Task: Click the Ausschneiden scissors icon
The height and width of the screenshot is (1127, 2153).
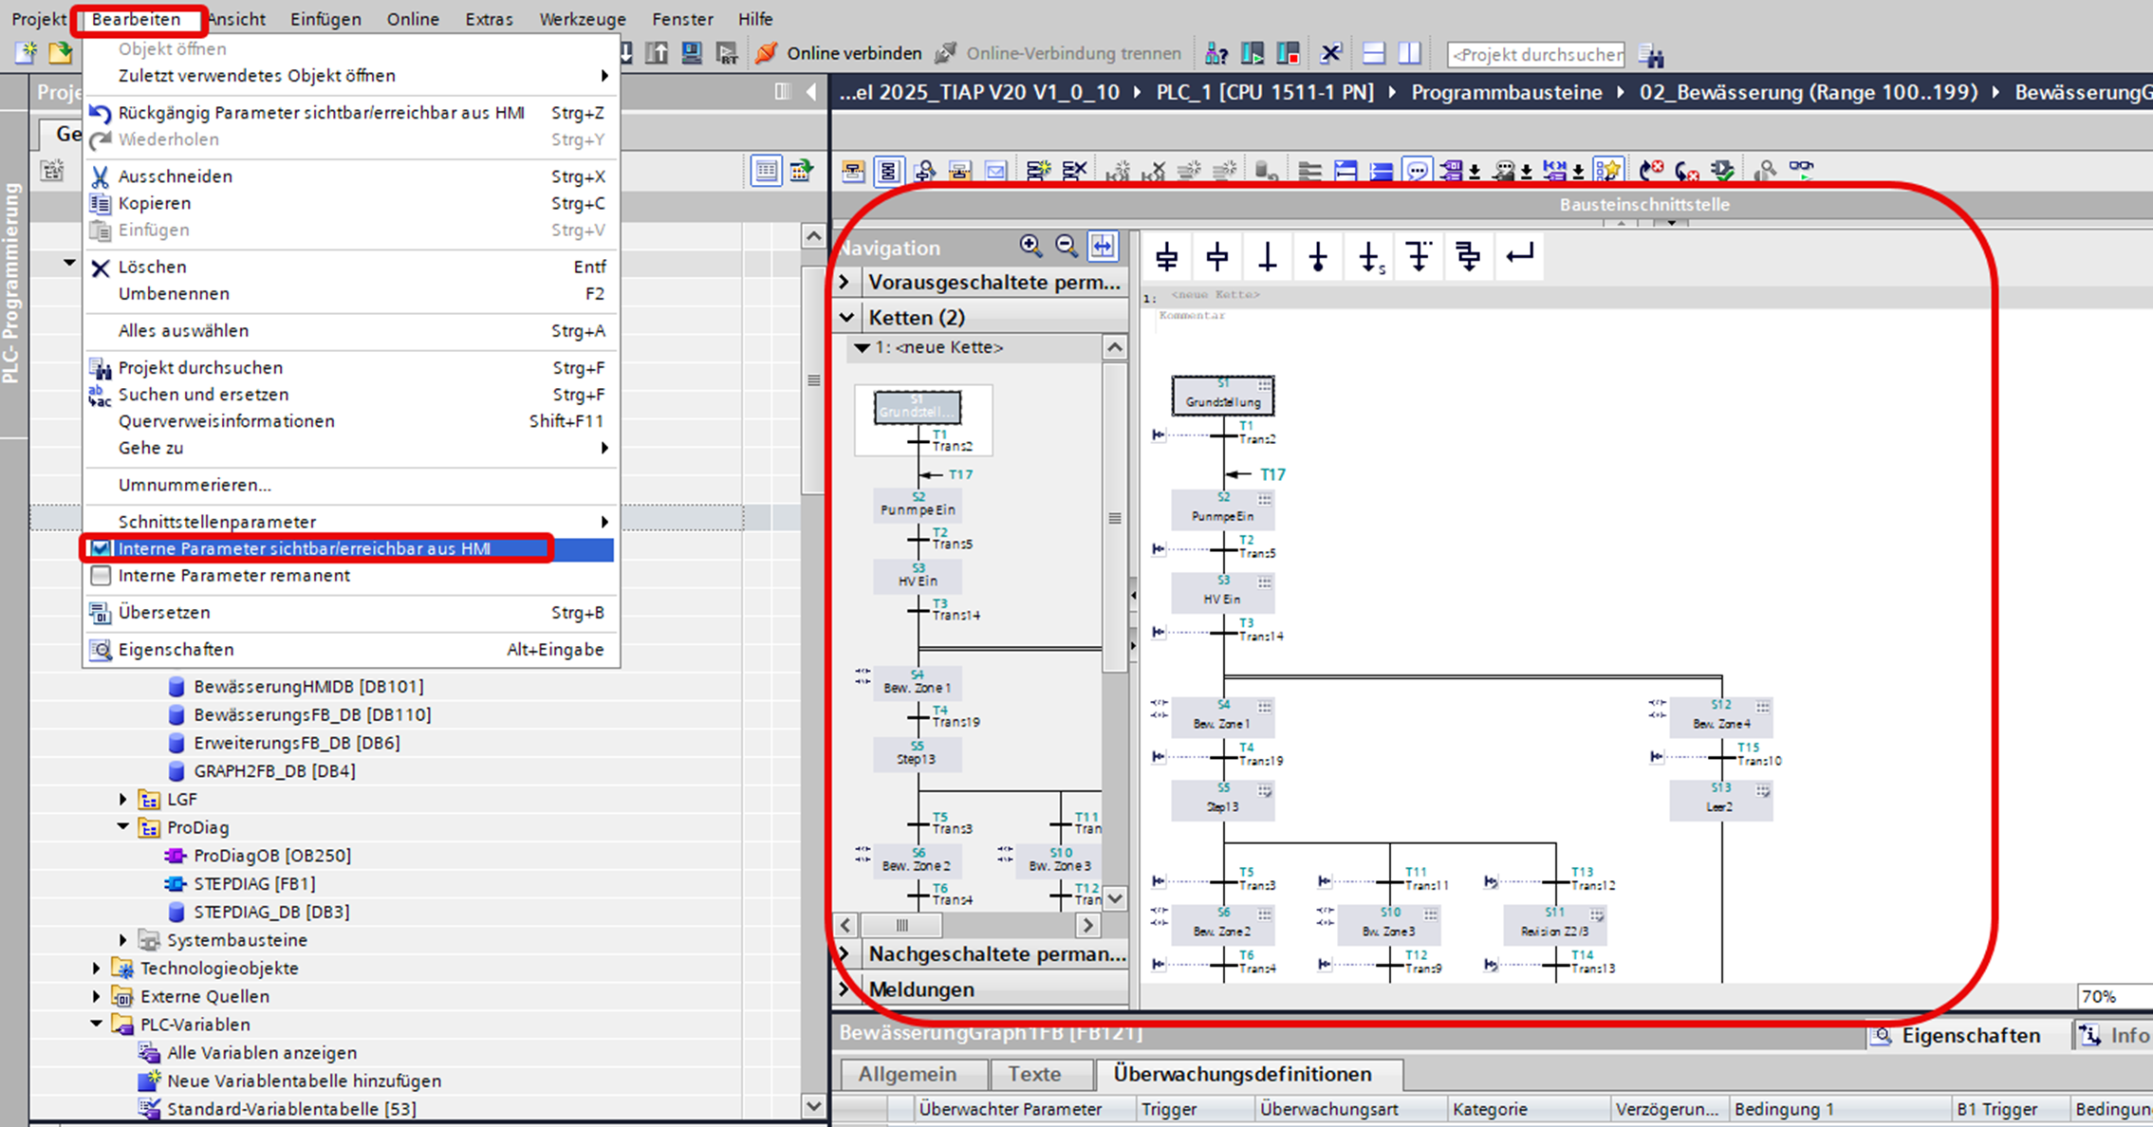Action: point(100,176)
